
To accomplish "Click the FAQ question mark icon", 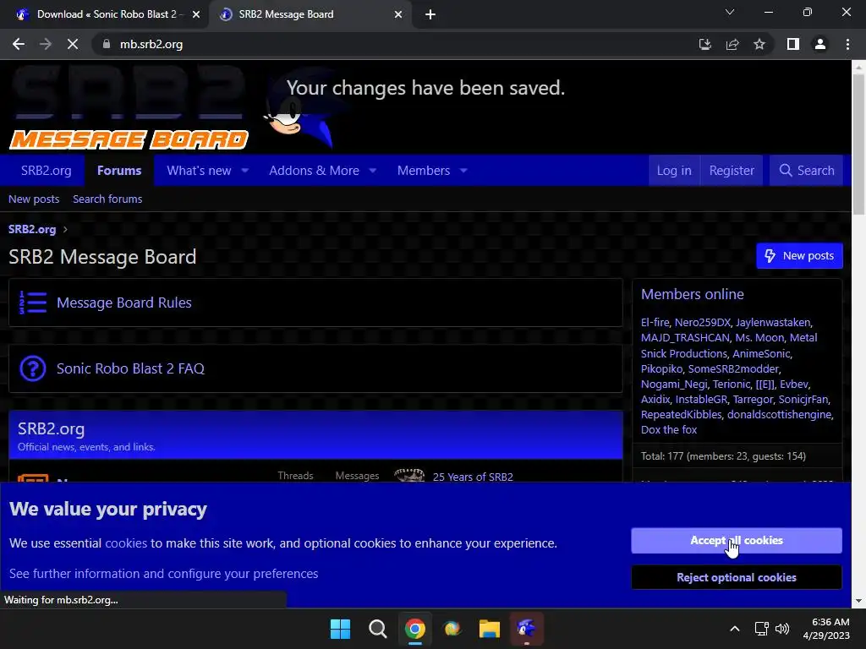I will pyautogui.click(x=33, y=368).
